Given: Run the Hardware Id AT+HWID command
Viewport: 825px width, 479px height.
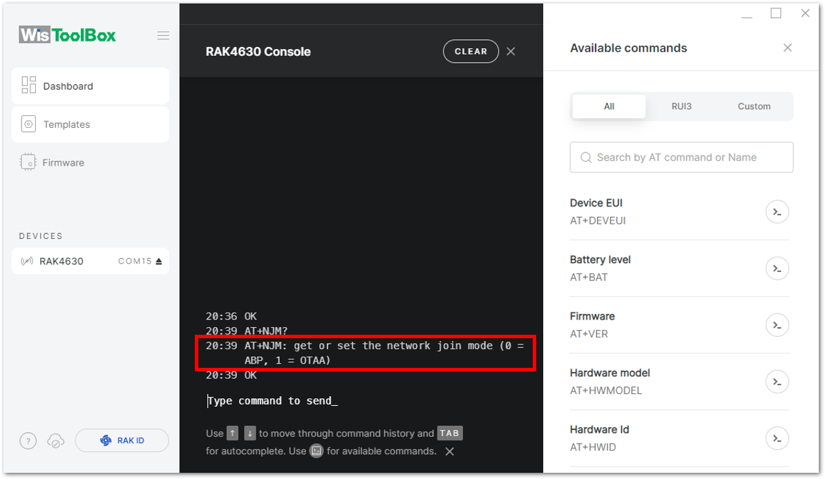Looking at the screenshot, I should pos(777,438).
